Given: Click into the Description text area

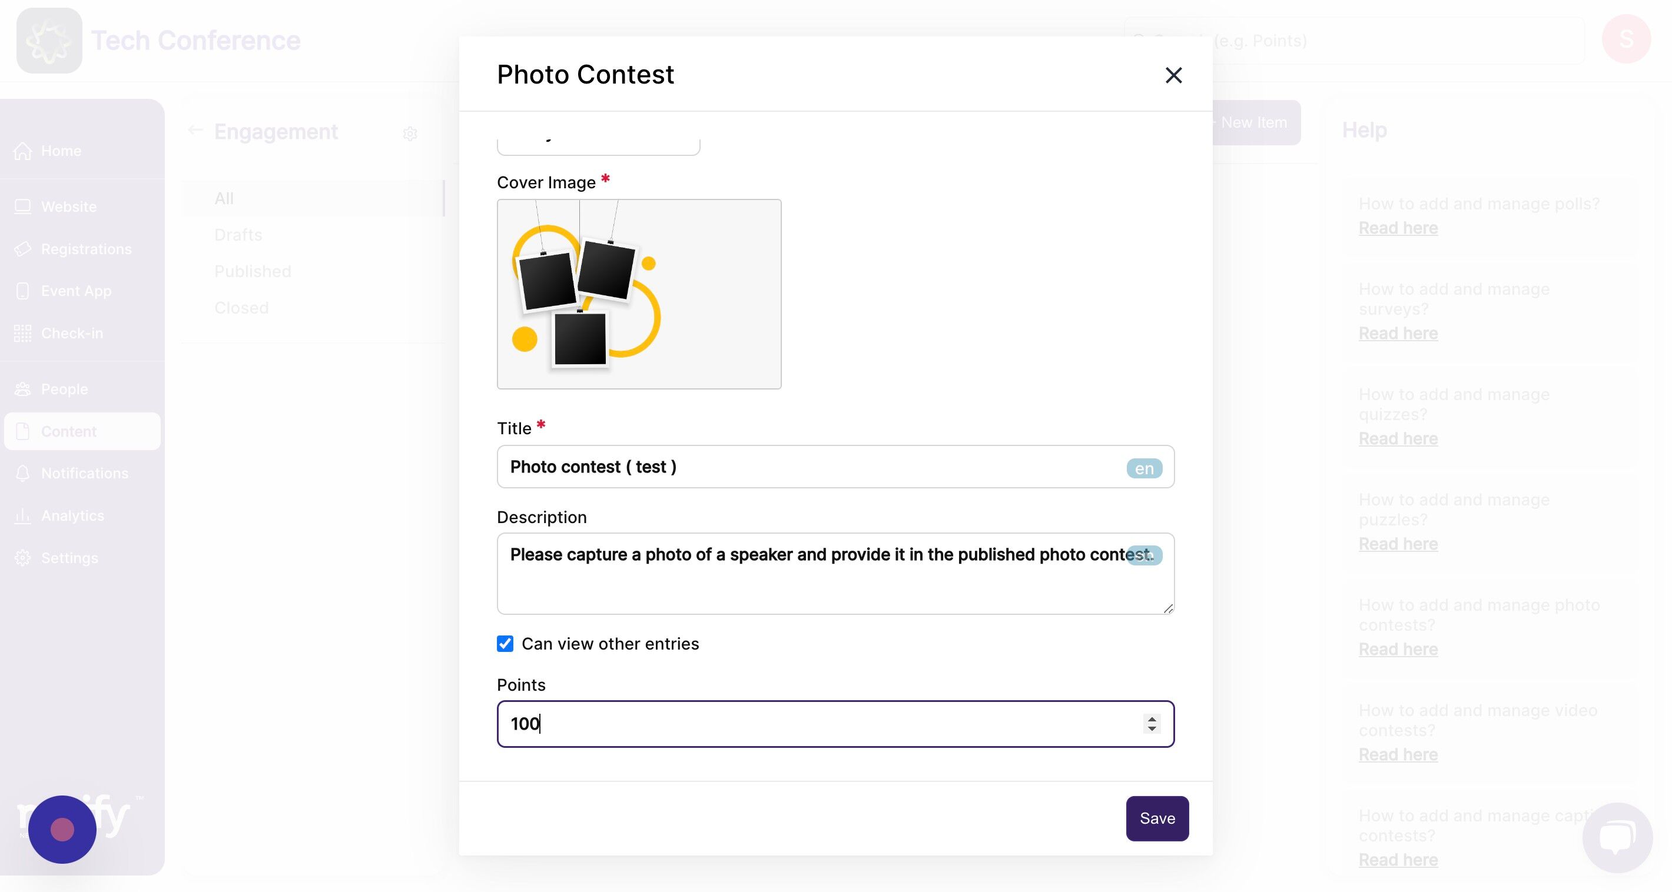Looking at the screenshot, I should point(835,574).
